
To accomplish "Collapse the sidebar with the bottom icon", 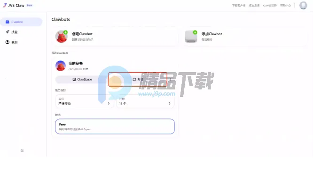I will 22,150.
